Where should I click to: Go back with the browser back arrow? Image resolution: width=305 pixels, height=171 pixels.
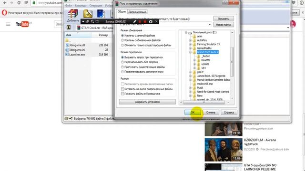[5, 3]
